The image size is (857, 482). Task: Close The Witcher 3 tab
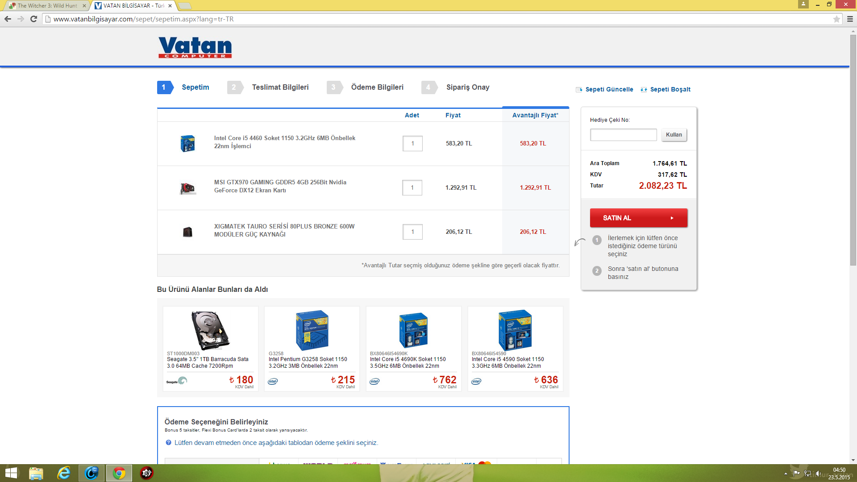pyautogui.click(x=84, y=6)
